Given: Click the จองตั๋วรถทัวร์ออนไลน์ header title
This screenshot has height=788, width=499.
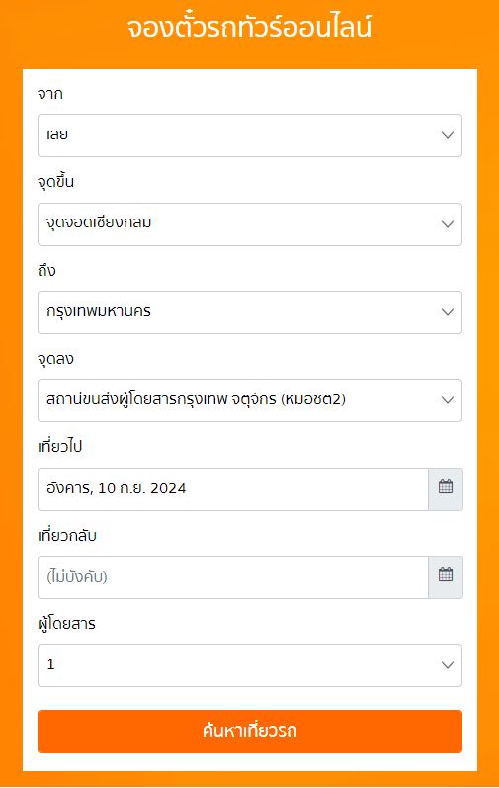Looking at the screenshot, I should (249, 27).
